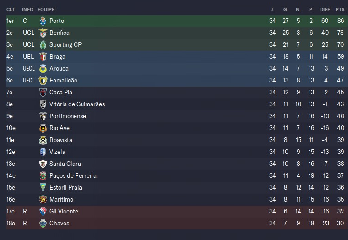
Task: Click the Braga club crest icon
Action: tap(43, 57)
